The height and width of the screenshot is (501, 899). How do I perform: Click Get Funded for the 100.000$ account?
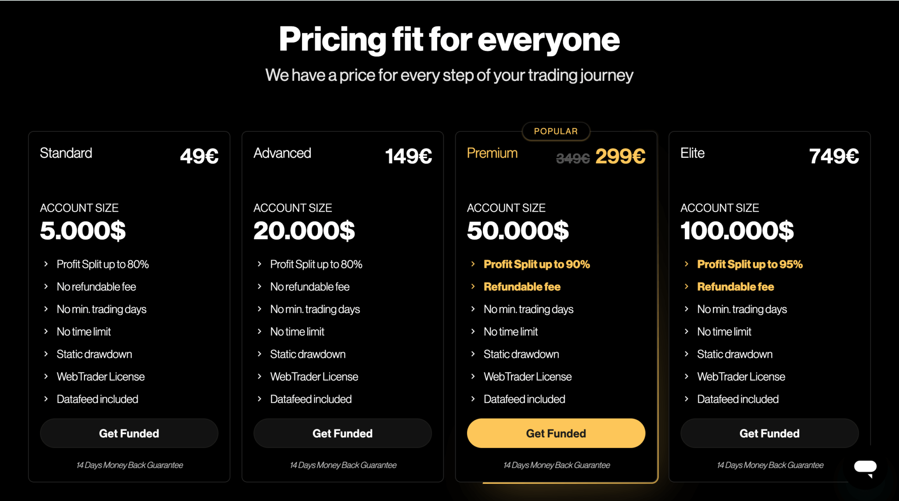(769, 433)
